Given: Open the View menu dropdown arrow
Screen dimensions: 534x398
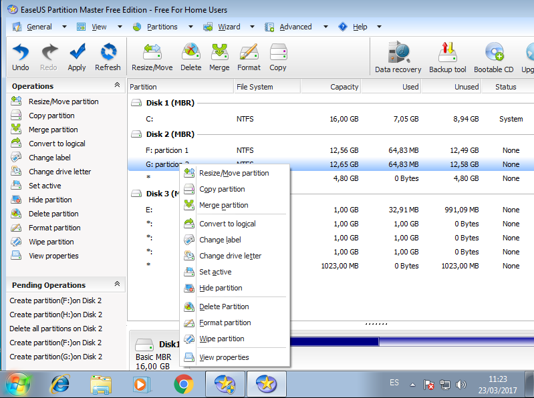Looking at the screenshot, I should coord(120,27).
